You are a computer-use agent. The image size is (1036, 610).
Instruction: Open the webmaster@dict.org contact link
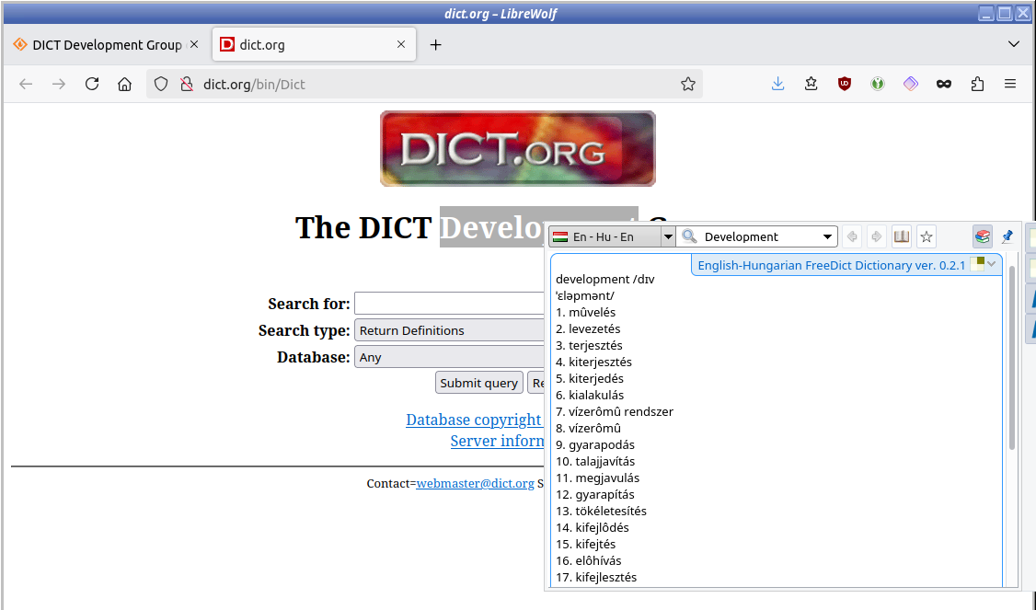[475, 483]
